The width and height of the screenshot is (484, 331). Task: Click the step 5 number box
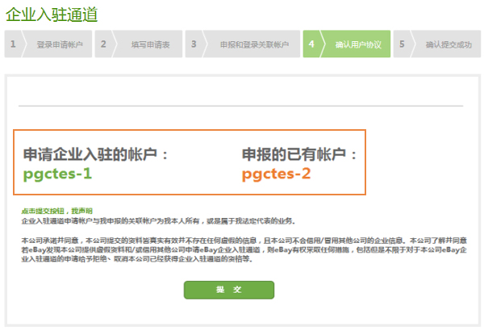pos(402,45)
